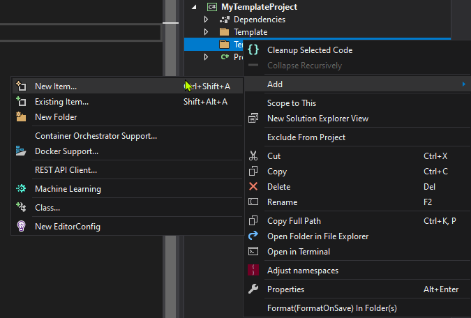
Task: Select the Template folder row
Action: click(x=317, y=32)
